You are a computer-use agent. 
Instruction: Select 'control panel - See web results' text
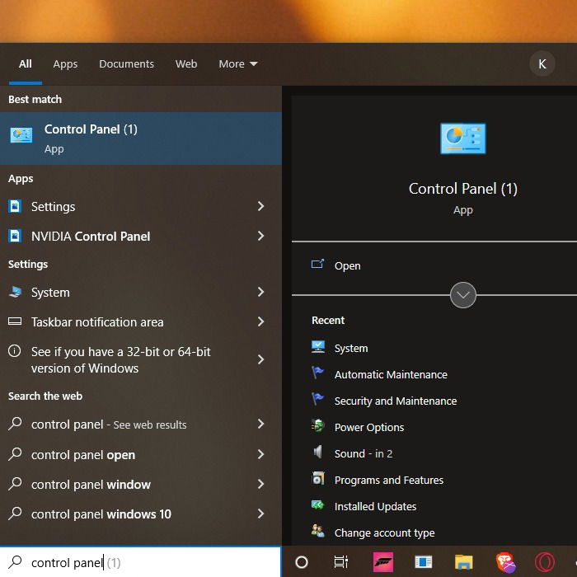tap(109, 425)
